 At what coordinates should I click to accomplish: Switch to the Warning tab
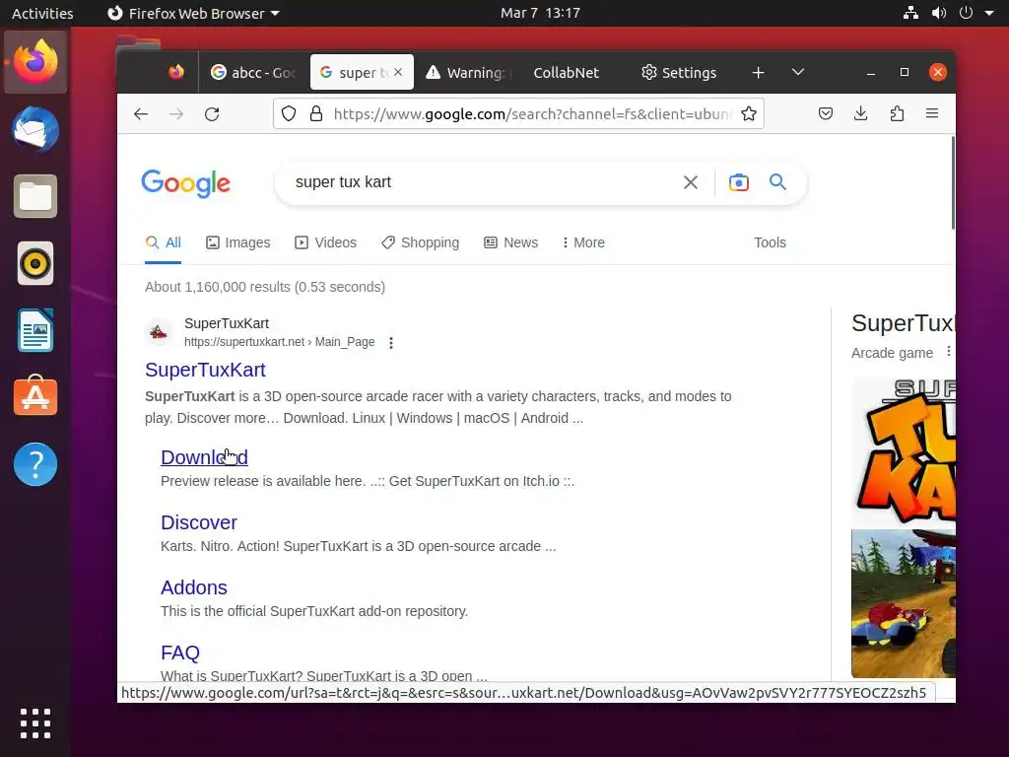click(466, 73)
